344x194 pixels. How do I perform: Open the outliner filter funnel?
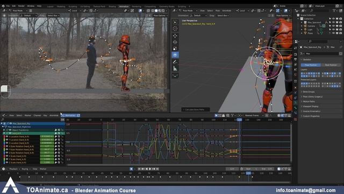coord(334,10)
